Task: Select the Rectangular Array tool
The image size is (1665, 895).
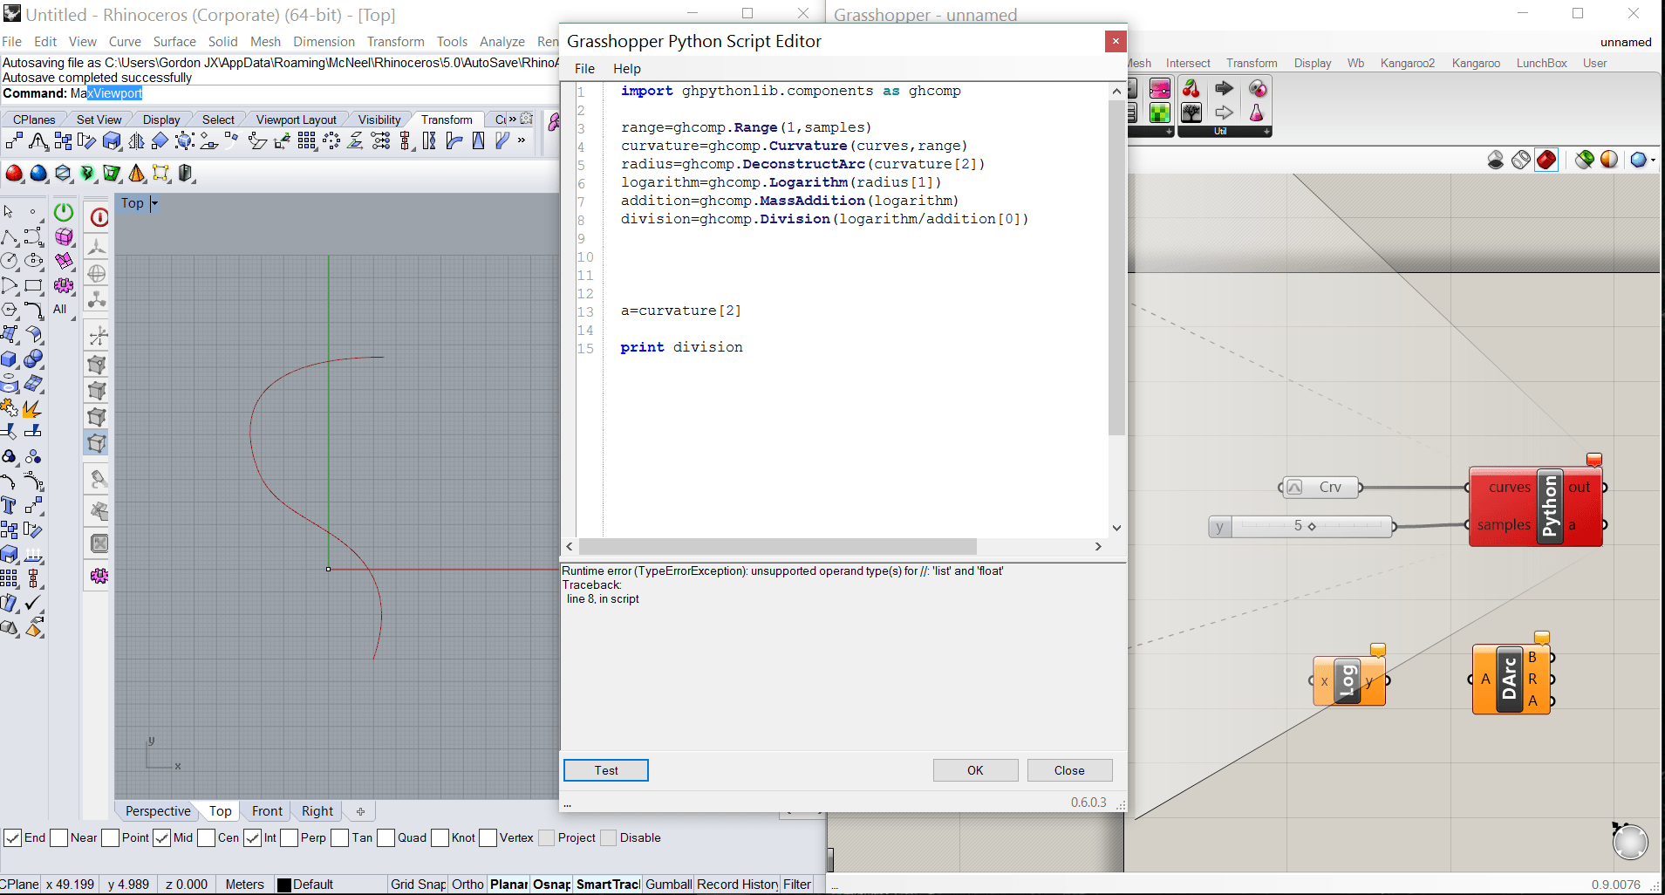Action: click(x=307, y=141)
